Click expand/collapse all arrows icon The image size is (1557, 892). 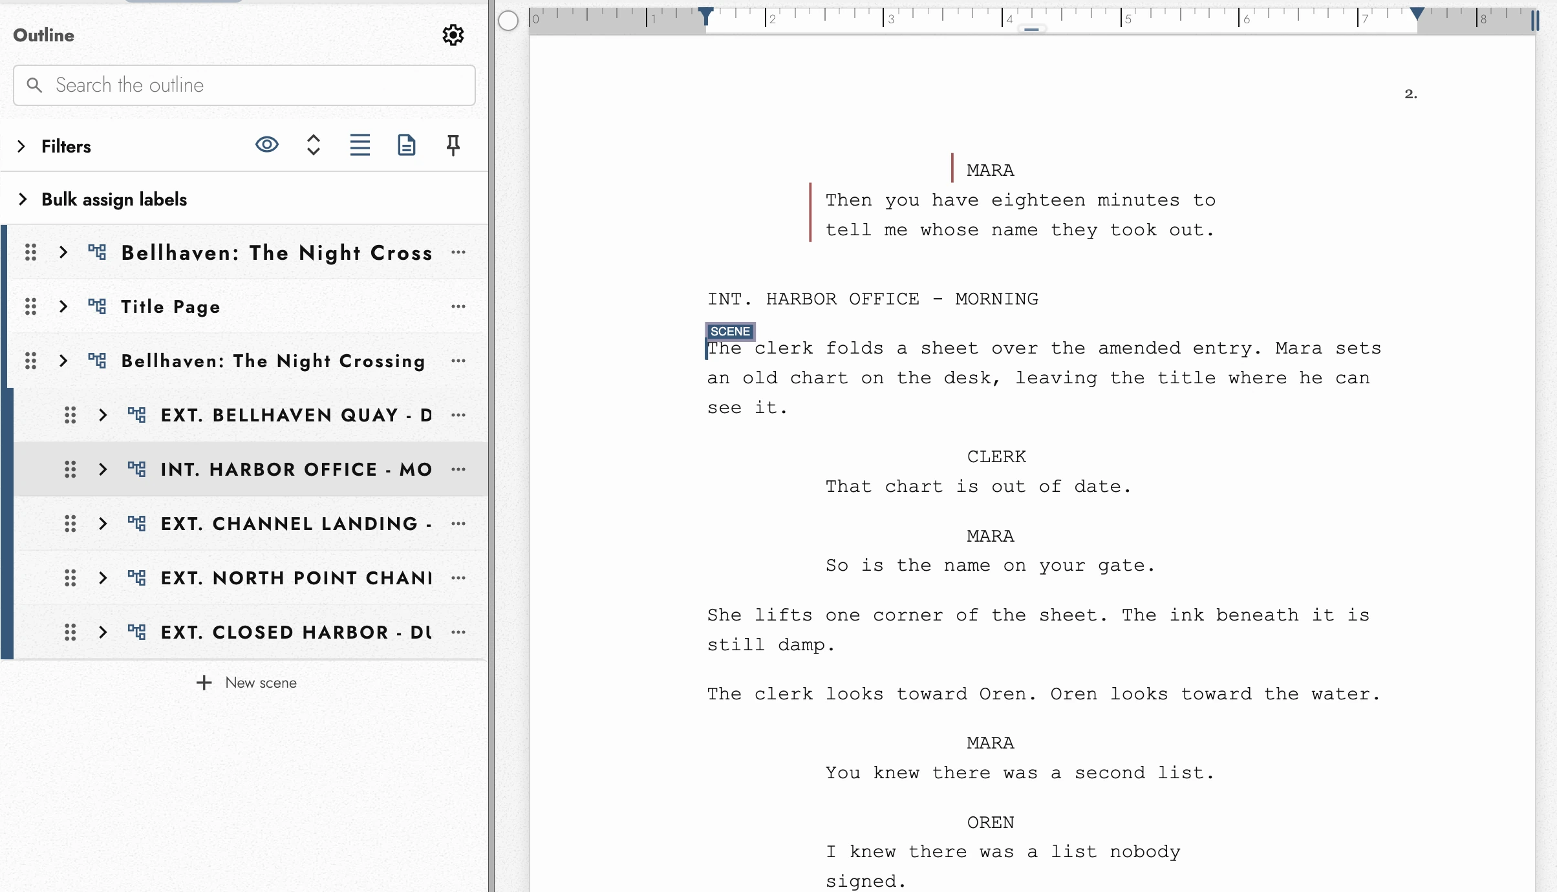(x=314, y=145)
